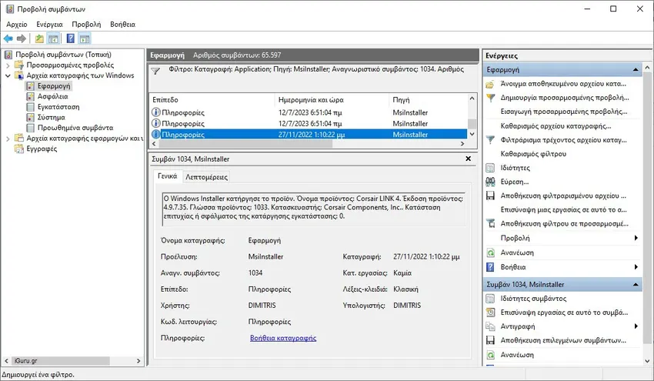This screenshot has width=654, height=381.
Task: Collapse the Εφαρμογή actions section
Action: pos(636,70)
